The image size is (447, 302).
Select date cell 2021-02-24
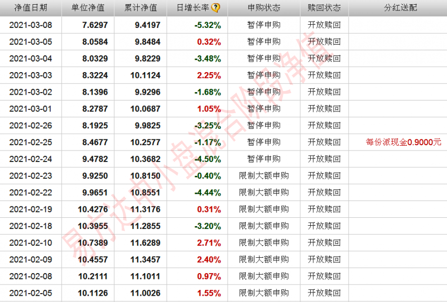click(31, 159)
